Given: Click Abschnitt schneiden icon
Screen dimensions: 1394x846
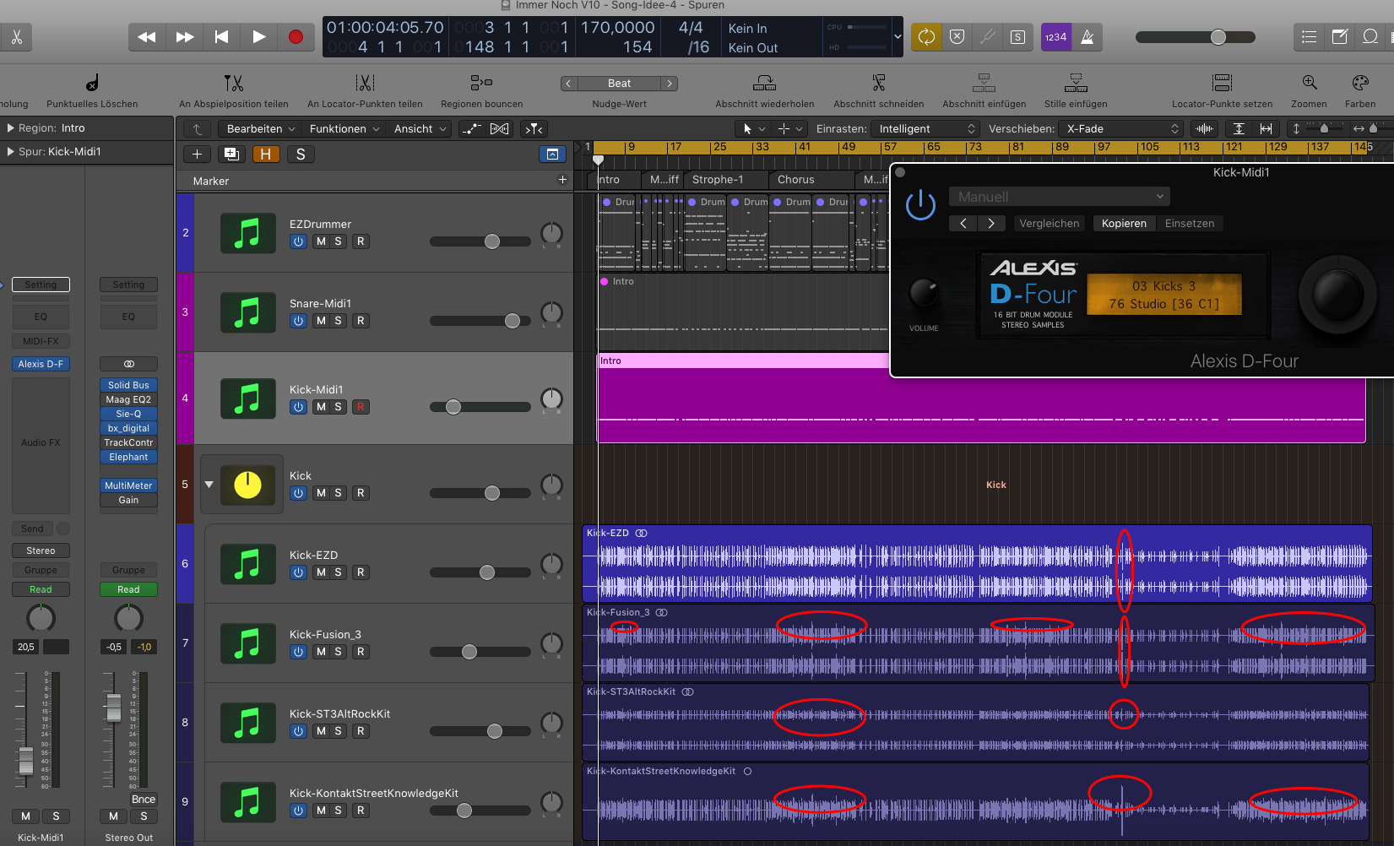Looking at the screenshot, I should coord(879,83).
